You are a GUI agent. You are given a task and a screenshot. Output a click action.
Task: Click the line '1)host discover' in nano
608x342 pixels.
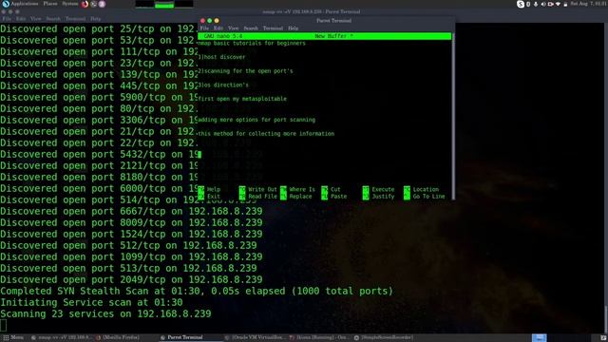click(x=221, y=57)
